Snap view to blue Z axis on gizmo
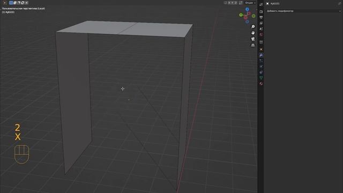Image resolution: width=343 pixels, height=193 pixels. point(247,9)
